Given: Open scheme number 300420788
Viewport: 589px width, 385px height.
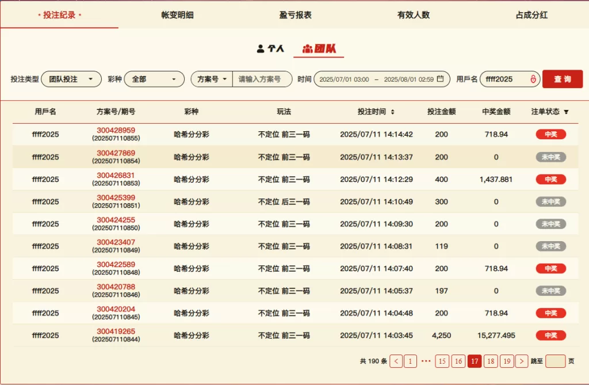Looking at the screenshot, I should (116, 287).
